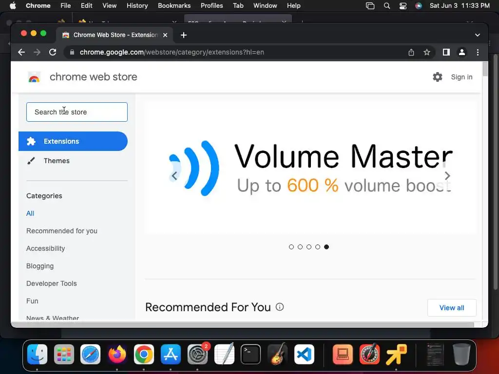Open Visual Studio Code from dock
The width and height of the screenshot is (499, 374).
[304, 355]
